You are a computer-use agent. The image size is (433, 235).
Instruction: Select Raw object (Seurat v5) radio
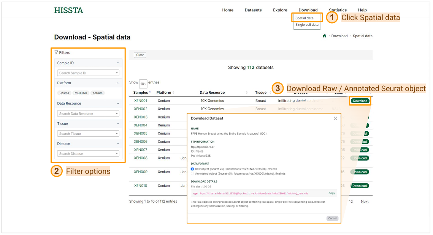[192, 169]
